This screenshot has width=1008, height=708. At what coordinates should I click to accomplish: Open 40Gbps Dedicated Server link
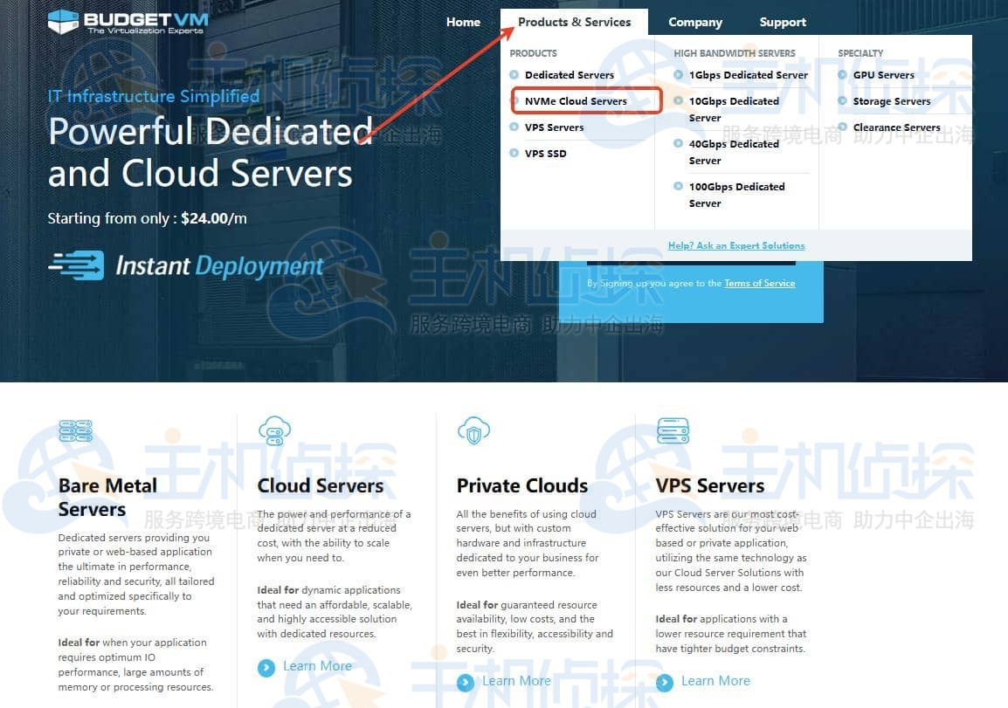pyautogui.click(x=734, y=152)
